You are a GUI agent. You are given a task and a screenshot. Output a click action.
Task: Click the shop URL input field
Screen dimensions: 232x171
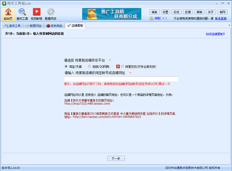coord(121,79)
